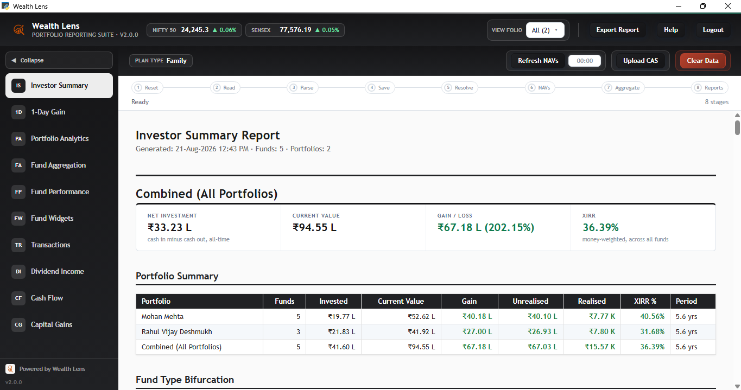Click the Realised column header
Viewport: 741px width, 390px height.
(x=592, y=301)
